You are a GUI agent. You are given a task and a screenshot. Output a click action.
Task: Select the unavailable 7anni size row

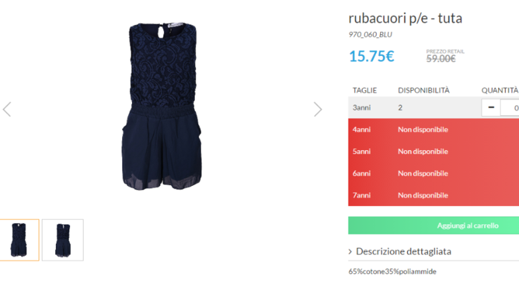pyautogui.click(x=433, y=195)
